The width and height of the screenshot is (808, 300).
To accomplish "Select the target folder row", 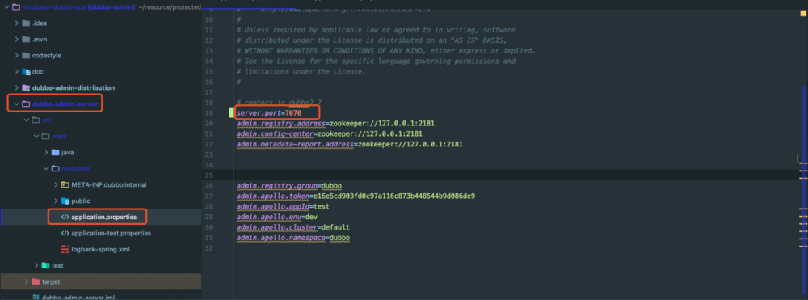I will [100, 281].
